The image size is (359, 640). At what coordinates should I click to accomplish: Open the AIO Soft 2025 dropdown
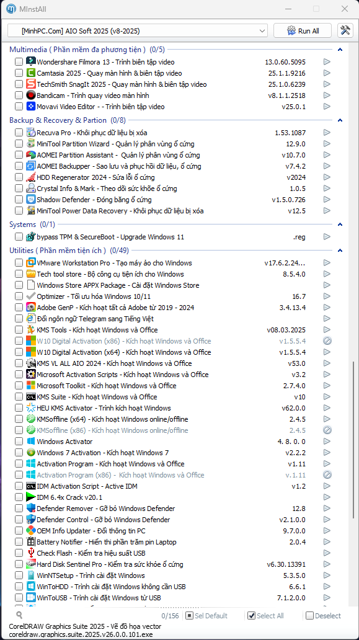138,30
